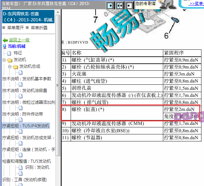Click the 发动机 folder icon
This screenshot has width=204, height=186.
click(10, 60)
